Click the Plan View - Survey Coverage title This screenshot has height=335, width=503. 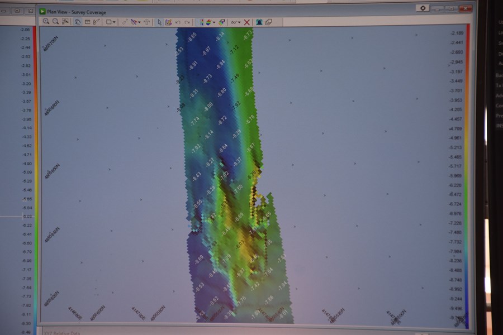(x=77, y=11)
